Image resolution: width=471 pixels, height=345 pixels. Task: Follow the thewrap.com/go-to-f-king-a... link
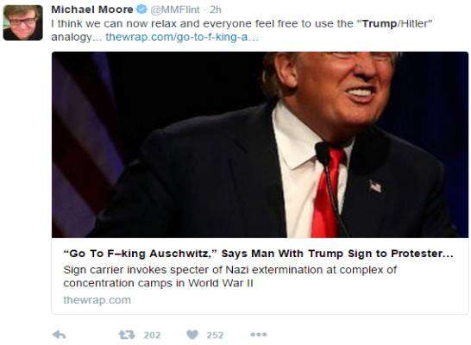tap(182, 37)
